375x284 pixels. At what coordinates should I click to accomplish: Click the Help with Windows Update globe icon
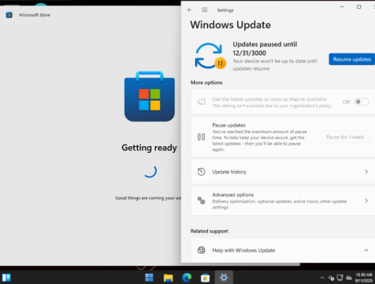tap(201, 250)
